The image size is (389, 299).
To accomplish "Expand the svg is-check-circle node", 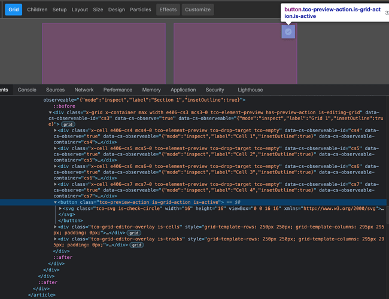I will click(61, 209).
